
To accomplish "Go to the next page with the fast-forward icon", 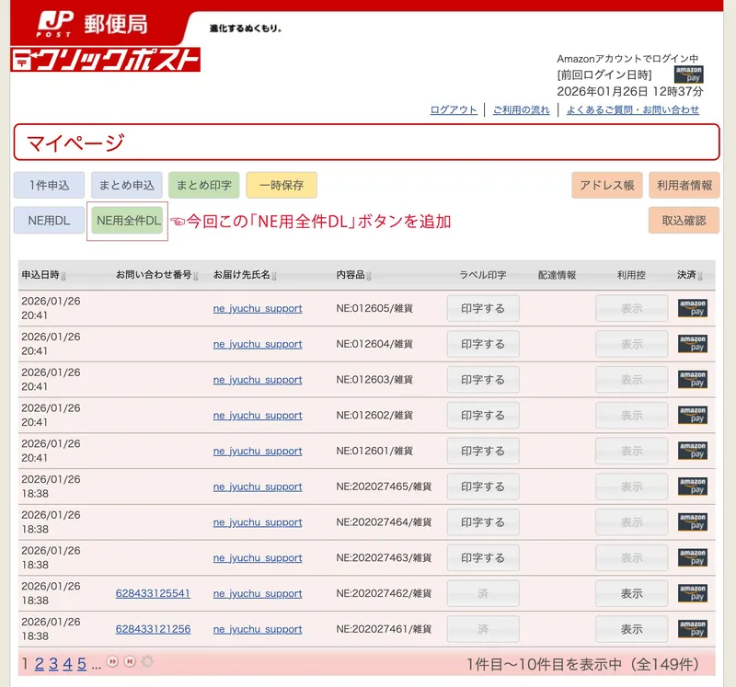I will [112, 661].
